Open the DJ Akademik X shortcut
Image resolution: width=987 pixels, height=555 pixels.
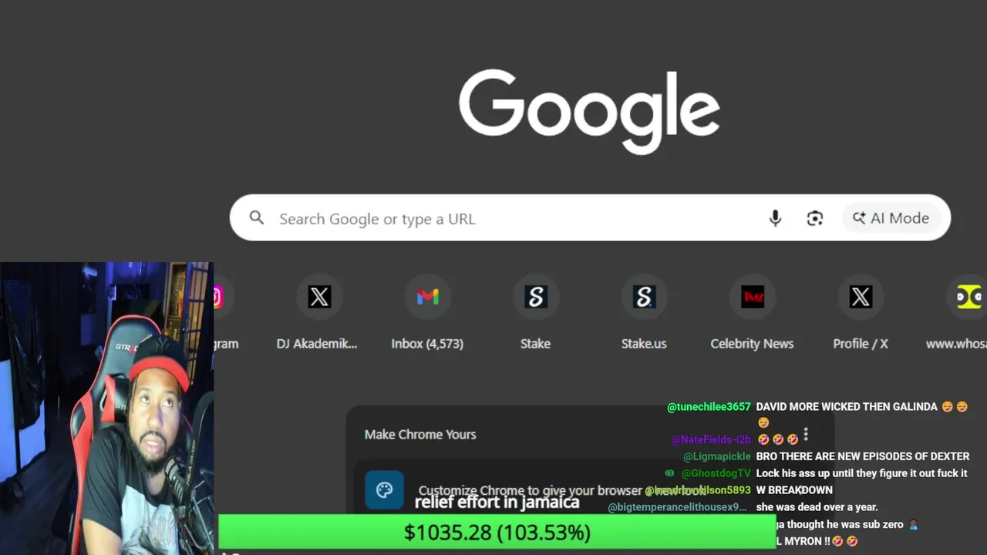[x=319, y=297]
